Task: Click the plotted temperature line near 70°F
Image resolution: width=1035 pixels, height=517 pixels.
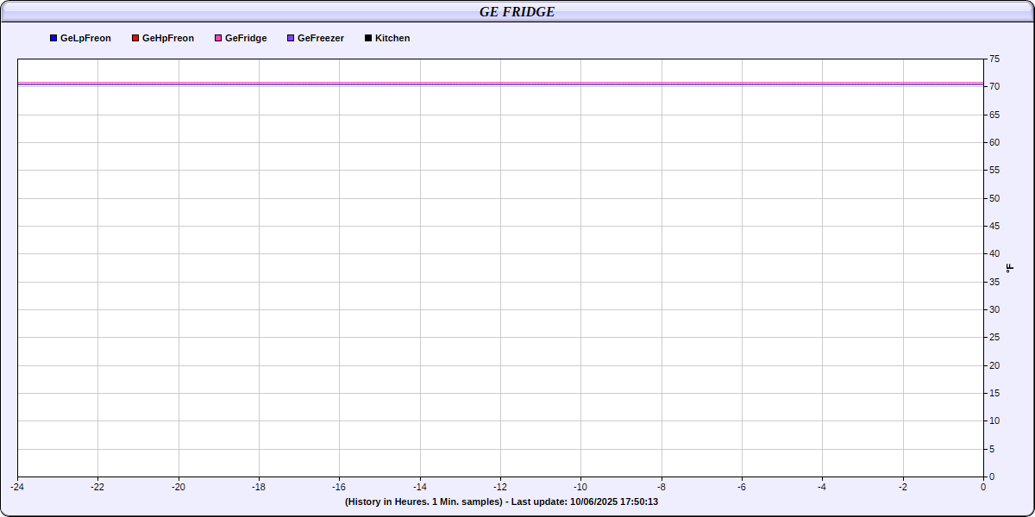Action: (500, 84)
